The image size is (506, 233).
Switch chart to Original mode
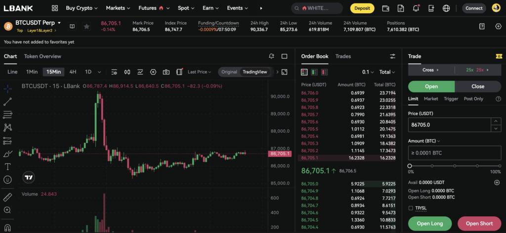pyautogui.click(x=229, y=72)
